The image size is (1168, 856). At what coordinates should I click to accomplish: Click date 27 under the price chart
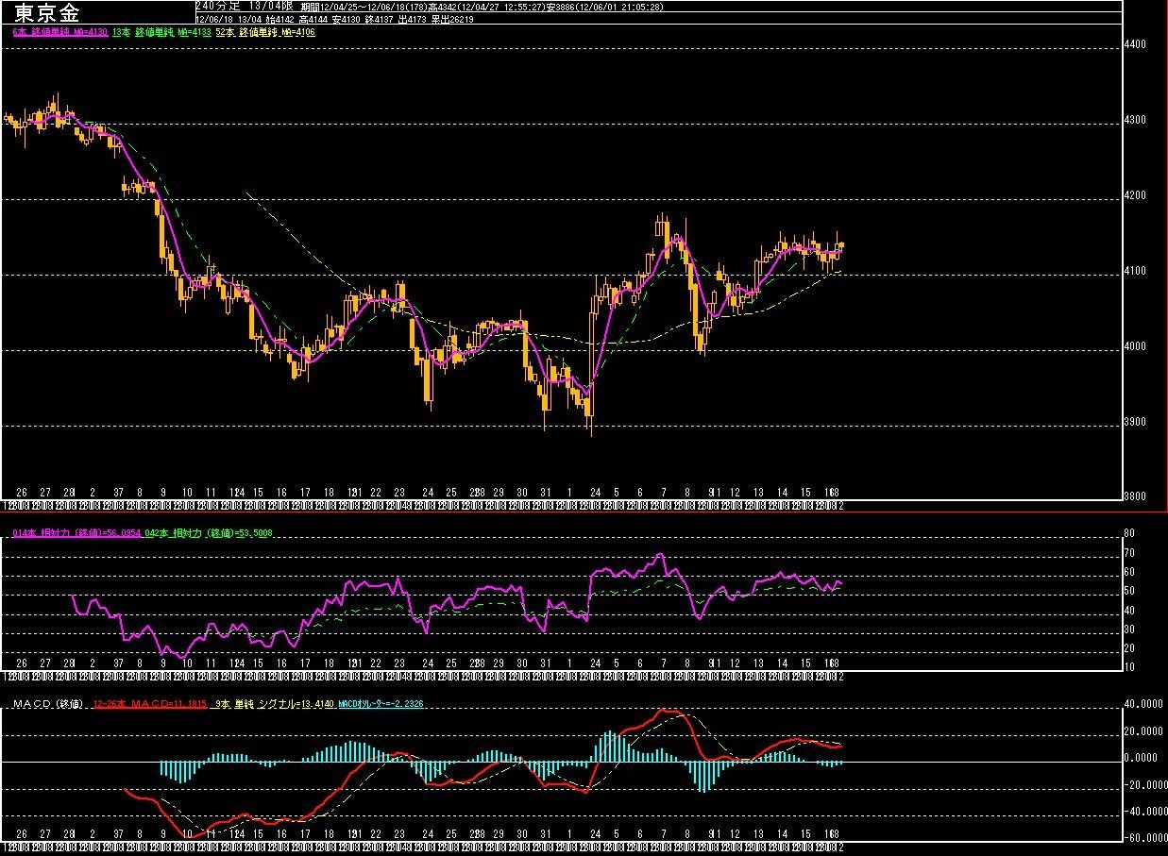point(45,493)
